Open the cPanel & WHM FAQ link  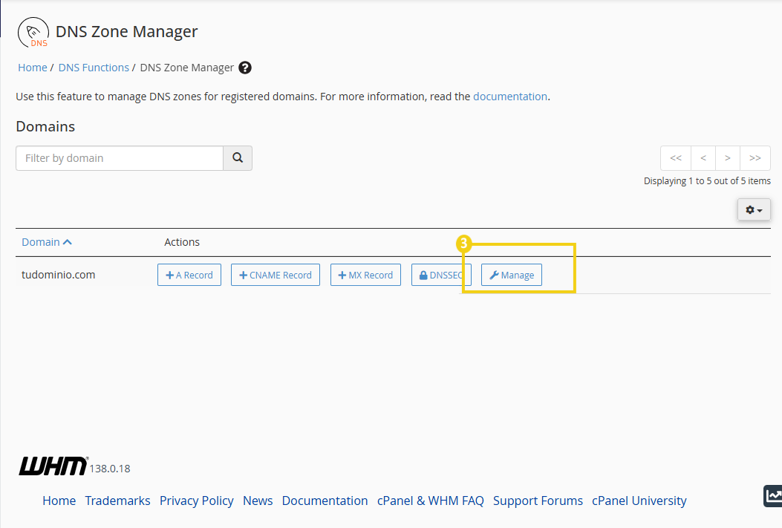tap(431, 501)
